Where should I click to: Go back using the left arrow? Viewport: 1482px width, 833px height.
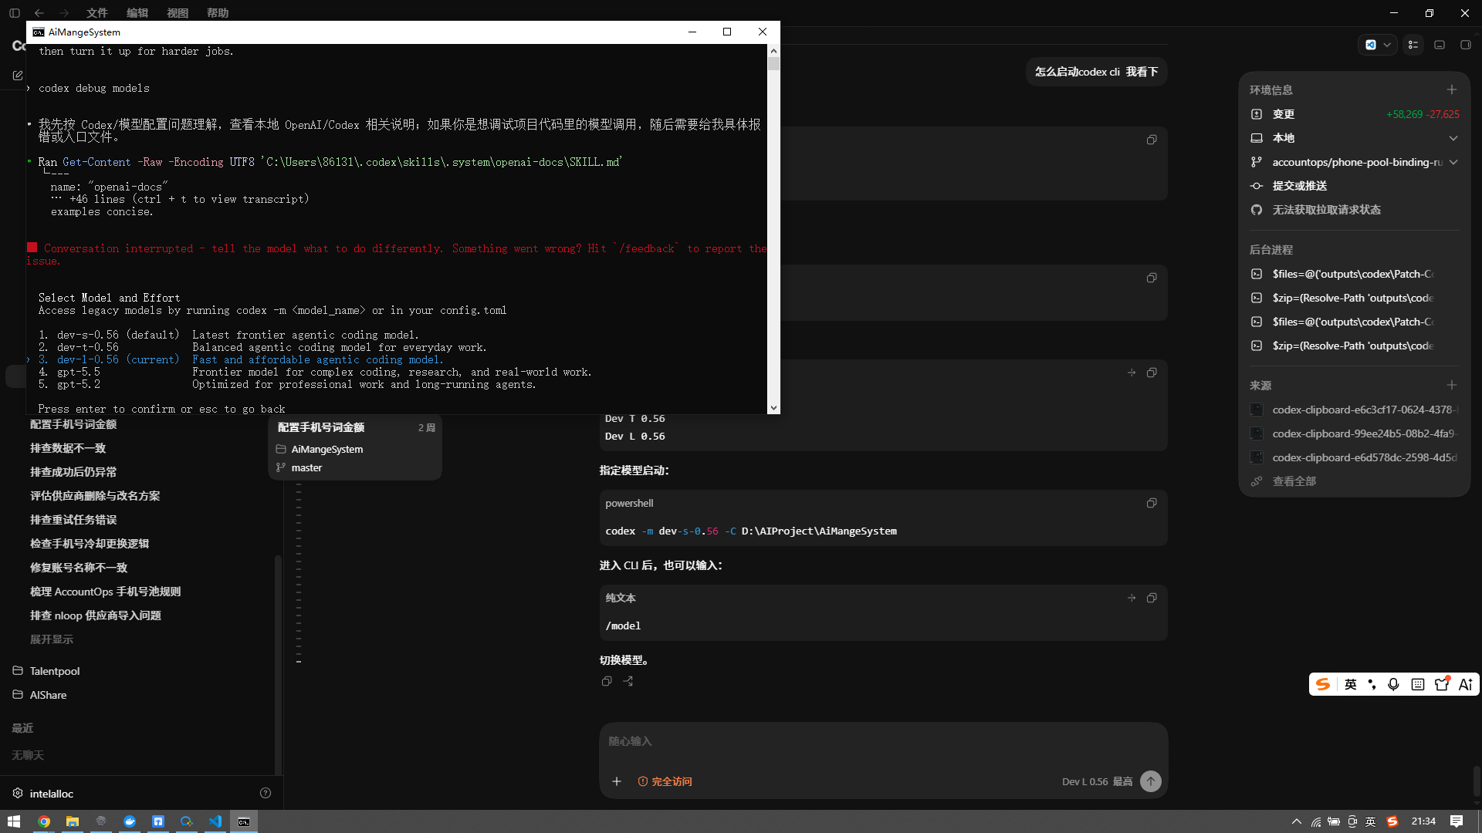(x=39, y=13)
